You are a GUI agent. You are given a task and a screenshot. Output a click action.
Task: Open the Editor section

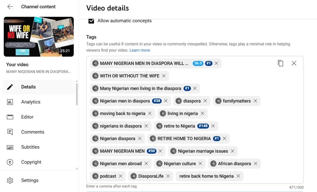[27, 117]
